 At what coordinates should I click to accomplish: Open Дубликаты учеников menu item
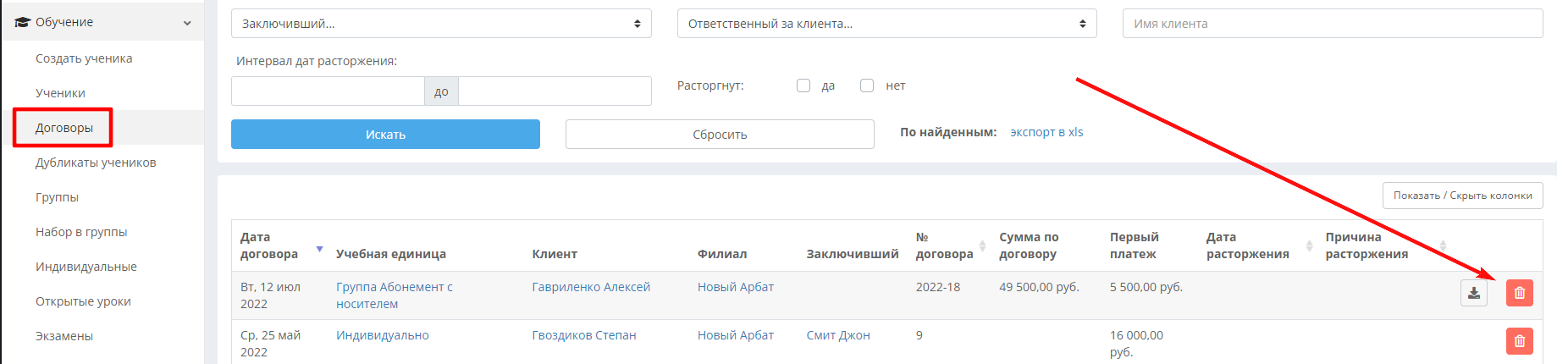coord(96,163)
